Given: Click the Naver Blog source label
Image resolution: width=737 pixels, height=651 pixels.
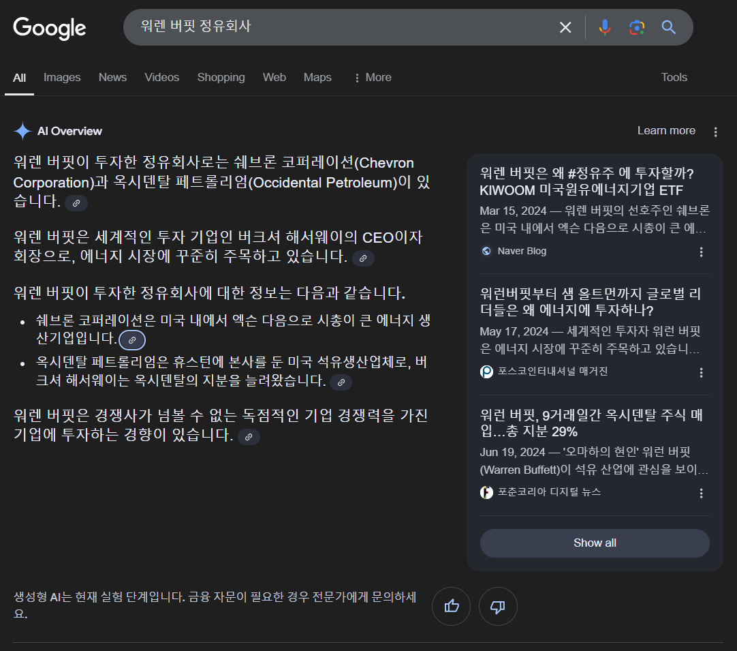Looking at the screenshot, I should point(522,251).
